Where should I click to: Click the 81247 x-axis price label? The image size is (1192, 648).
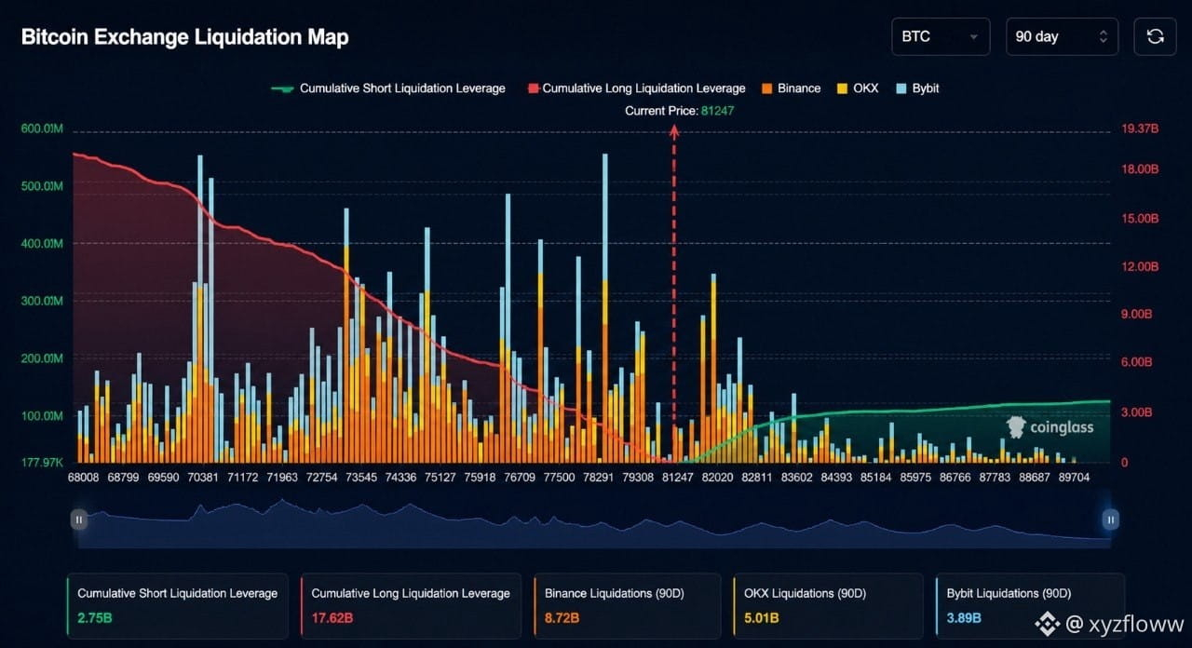(x=678, y=477)
